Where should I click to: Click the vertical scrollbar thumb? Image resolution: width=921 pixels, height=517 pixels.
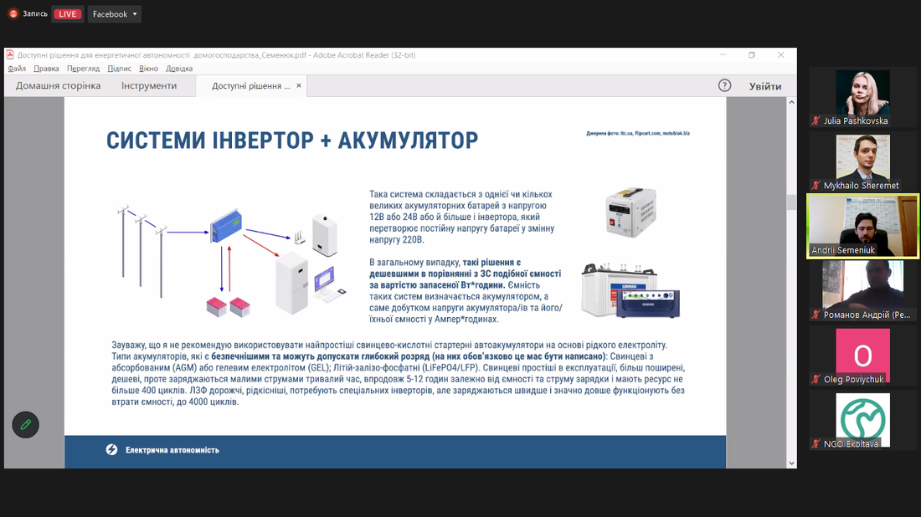pos(792,202)
